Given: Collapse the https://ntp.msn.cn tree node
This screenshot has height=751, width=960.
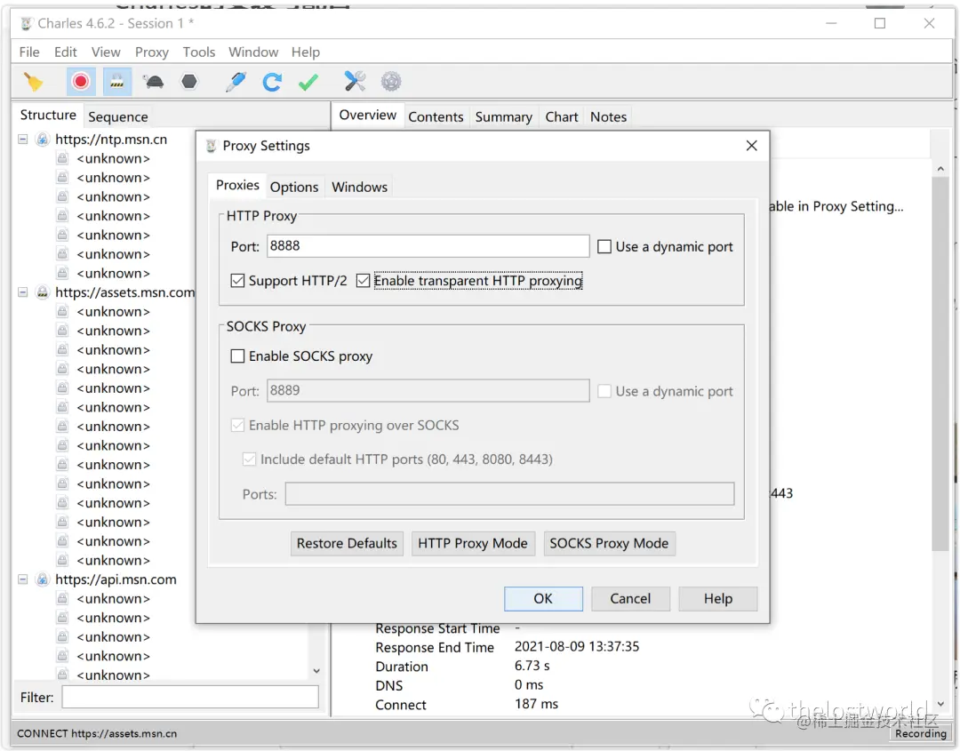Looking at the screenshot, I should [22, 140].
